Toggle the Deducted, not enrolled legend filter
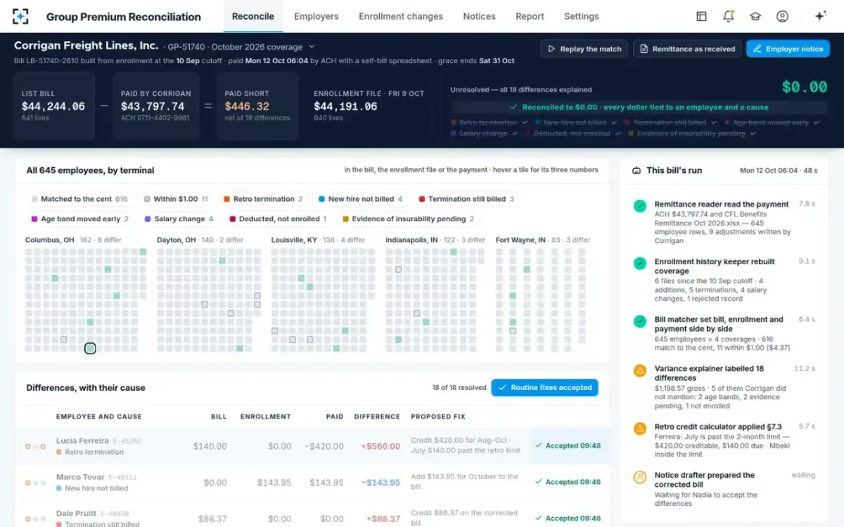Image resolution: width=844 pixels, height=527 pixels. [278, 219]
